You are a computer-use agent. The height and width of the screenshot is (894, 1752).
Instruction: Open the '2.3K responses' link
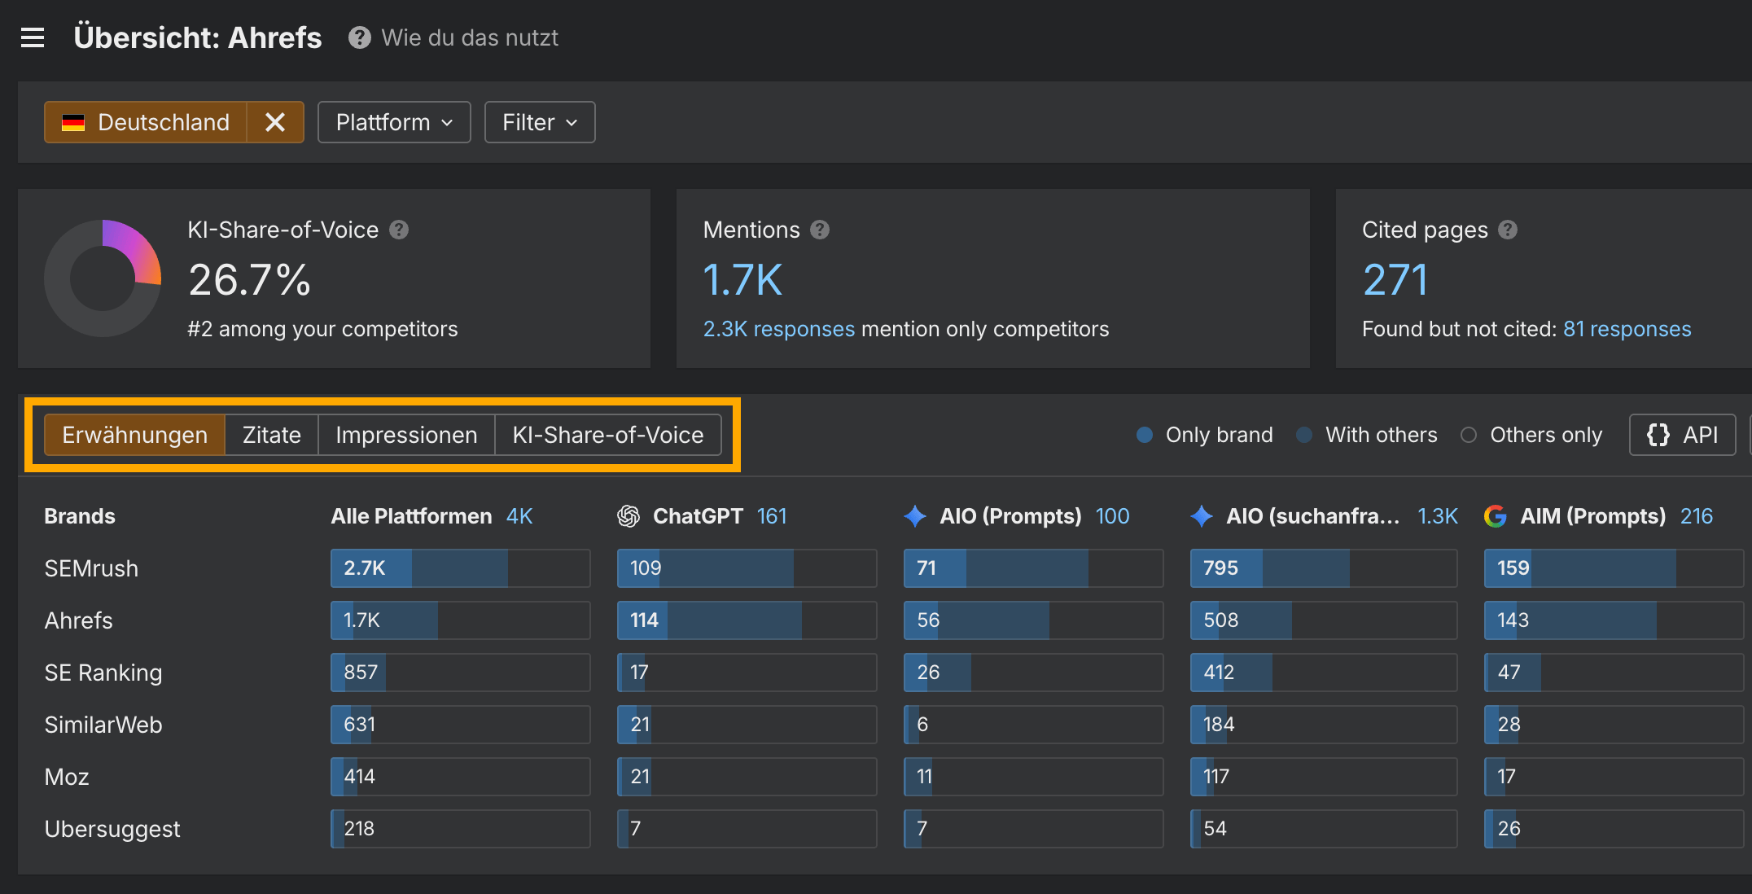(x=779, y=329)
